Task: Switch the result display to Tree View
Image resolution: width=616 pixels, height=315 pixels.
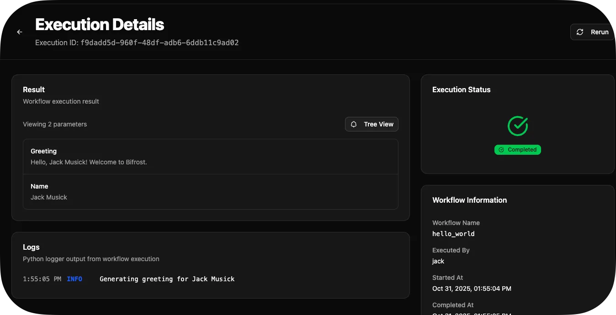Action: tap(372, 124)
